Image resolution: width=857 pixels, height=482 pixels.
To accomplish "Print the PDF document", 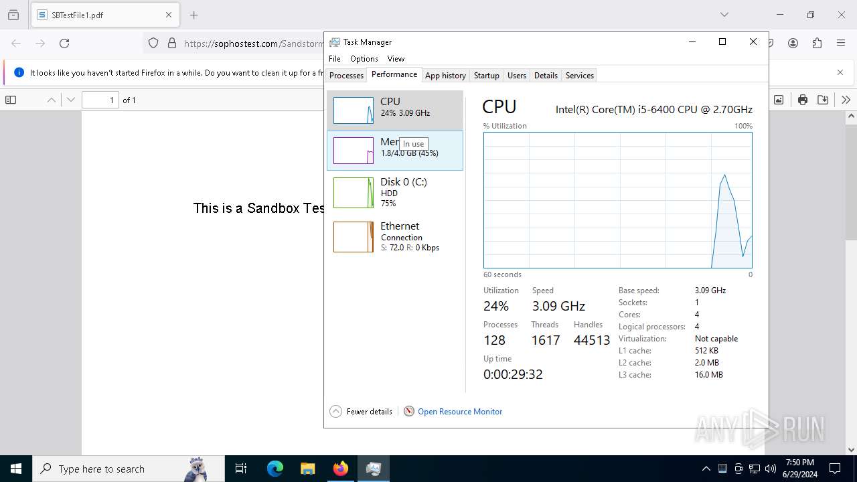I will click(x=803, y=100).
